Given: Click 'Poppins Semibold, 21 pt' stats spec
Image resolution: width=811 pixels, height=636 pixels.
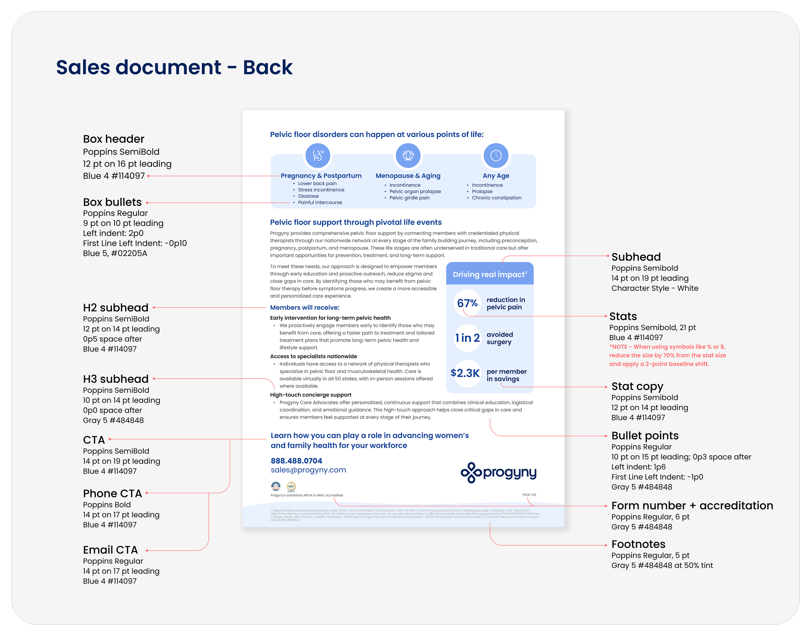Looking at the screenshot, I should (x=652, y=327).
